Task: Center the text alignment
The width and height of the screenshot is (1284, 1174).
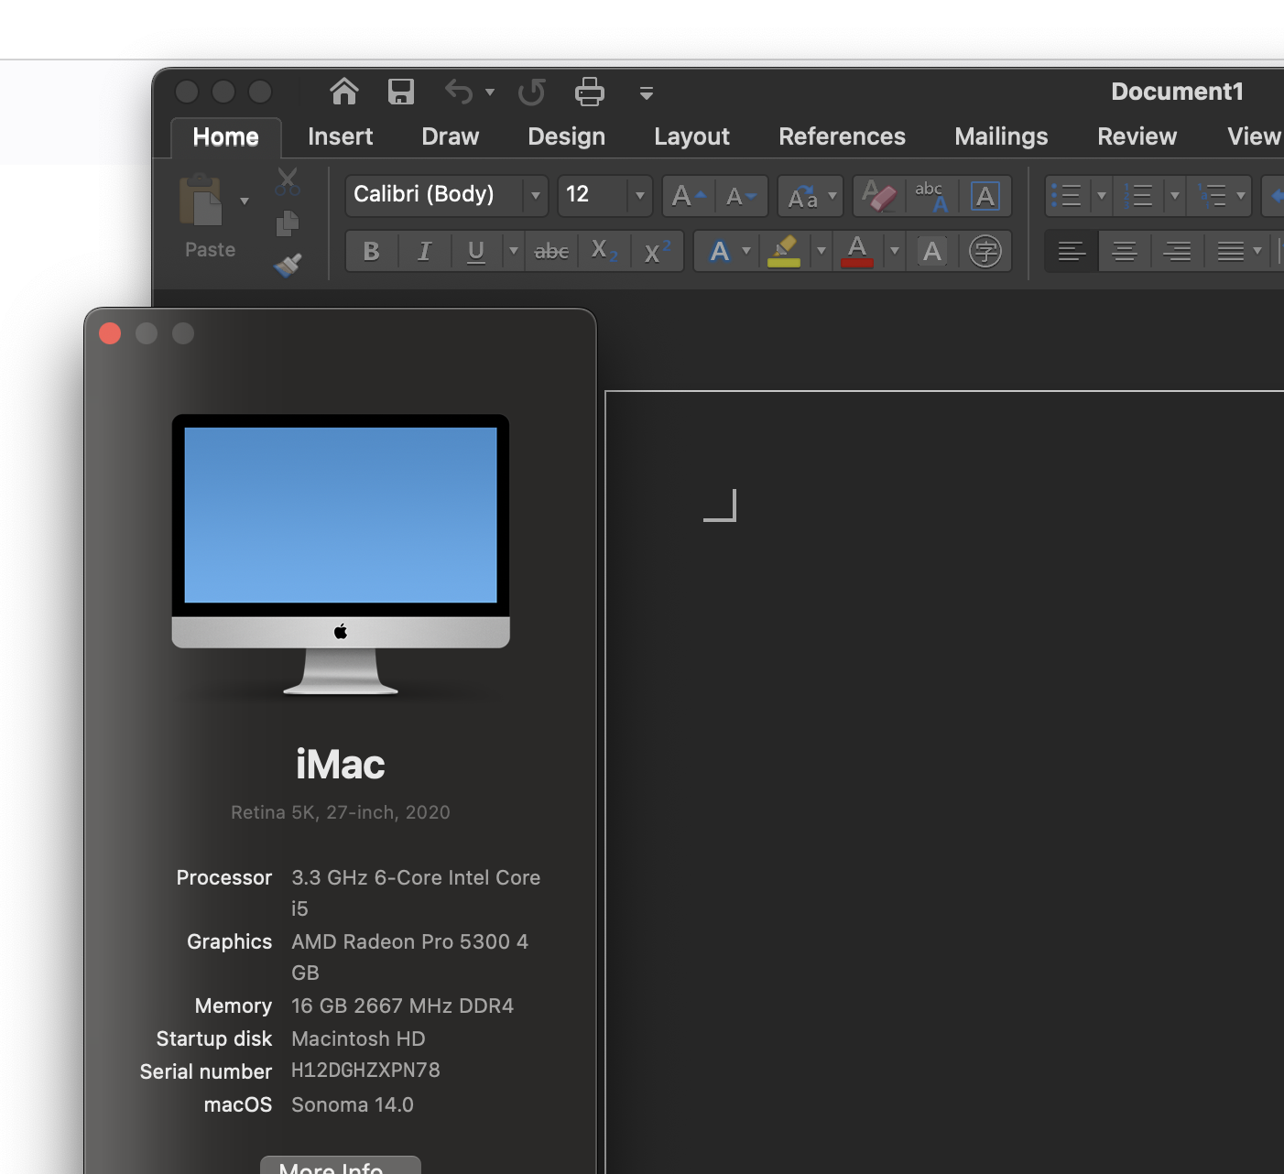Action: coord(1125,251)
